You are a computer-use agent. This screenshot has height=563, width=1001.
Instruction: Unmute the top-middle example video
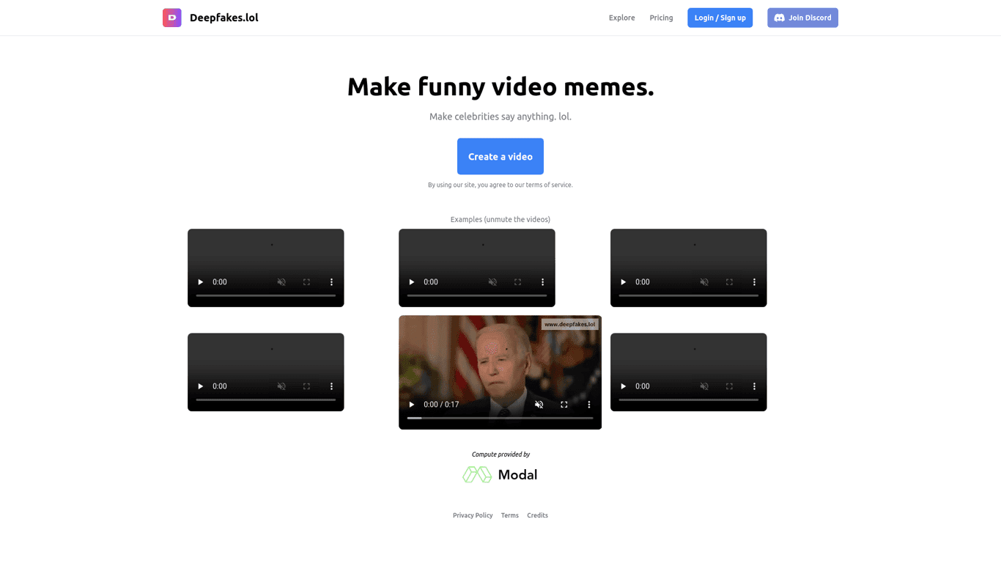492,281
